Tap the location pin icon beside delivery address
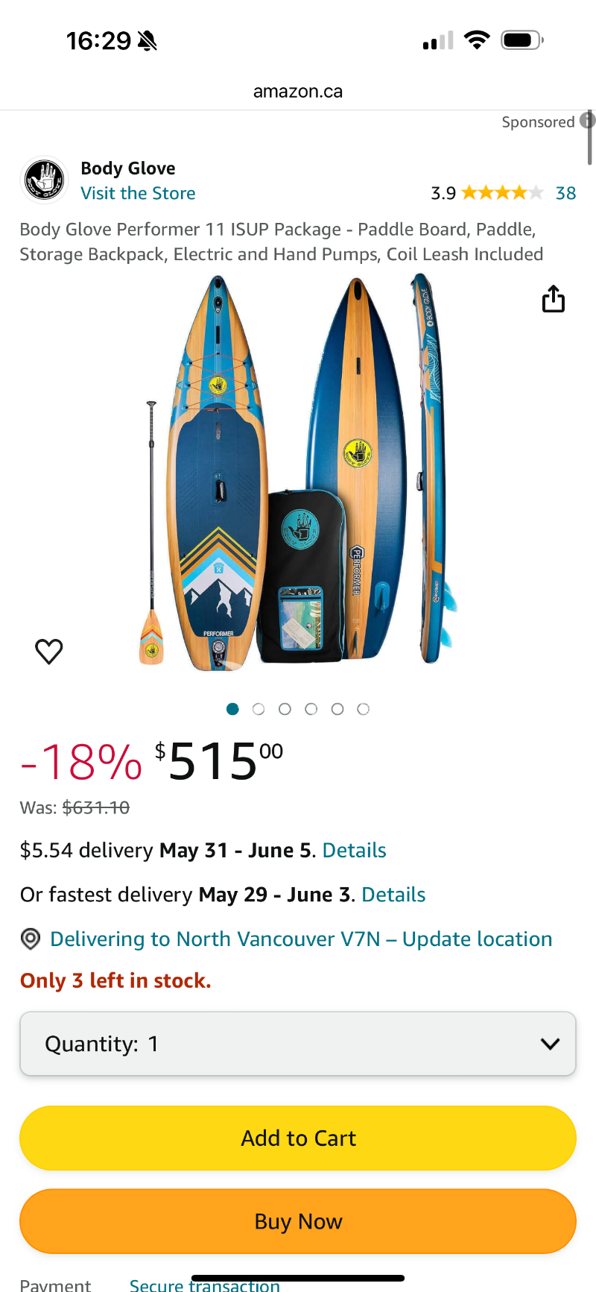 coord(30,939)
